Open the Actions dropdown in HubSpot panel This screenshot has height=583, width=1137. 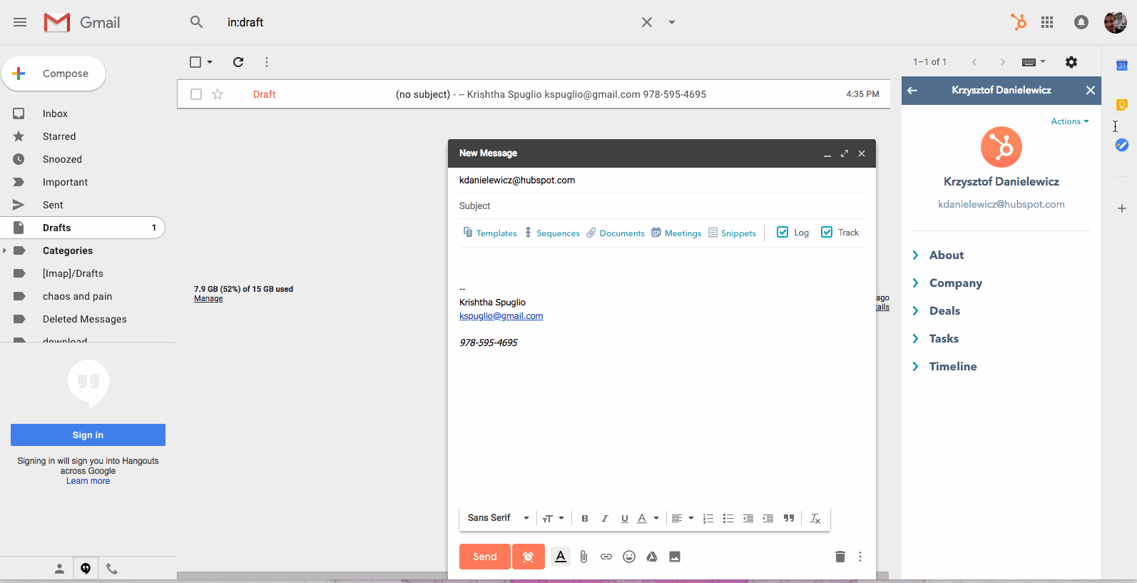coord(1069,121)
